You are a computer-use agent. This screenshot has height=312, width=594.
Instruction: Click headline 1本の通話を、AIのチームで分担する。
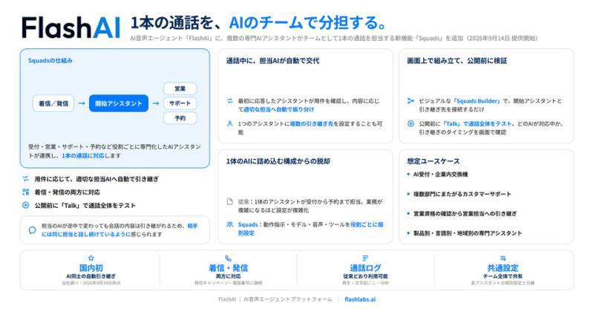258,23
